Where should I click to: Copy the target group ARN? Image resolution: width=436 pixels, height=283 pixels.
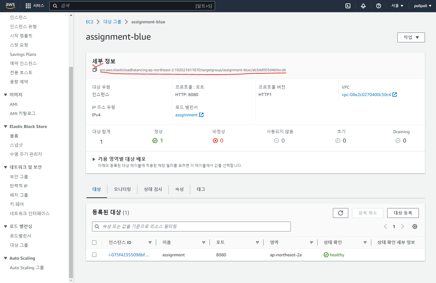[95, 70]
